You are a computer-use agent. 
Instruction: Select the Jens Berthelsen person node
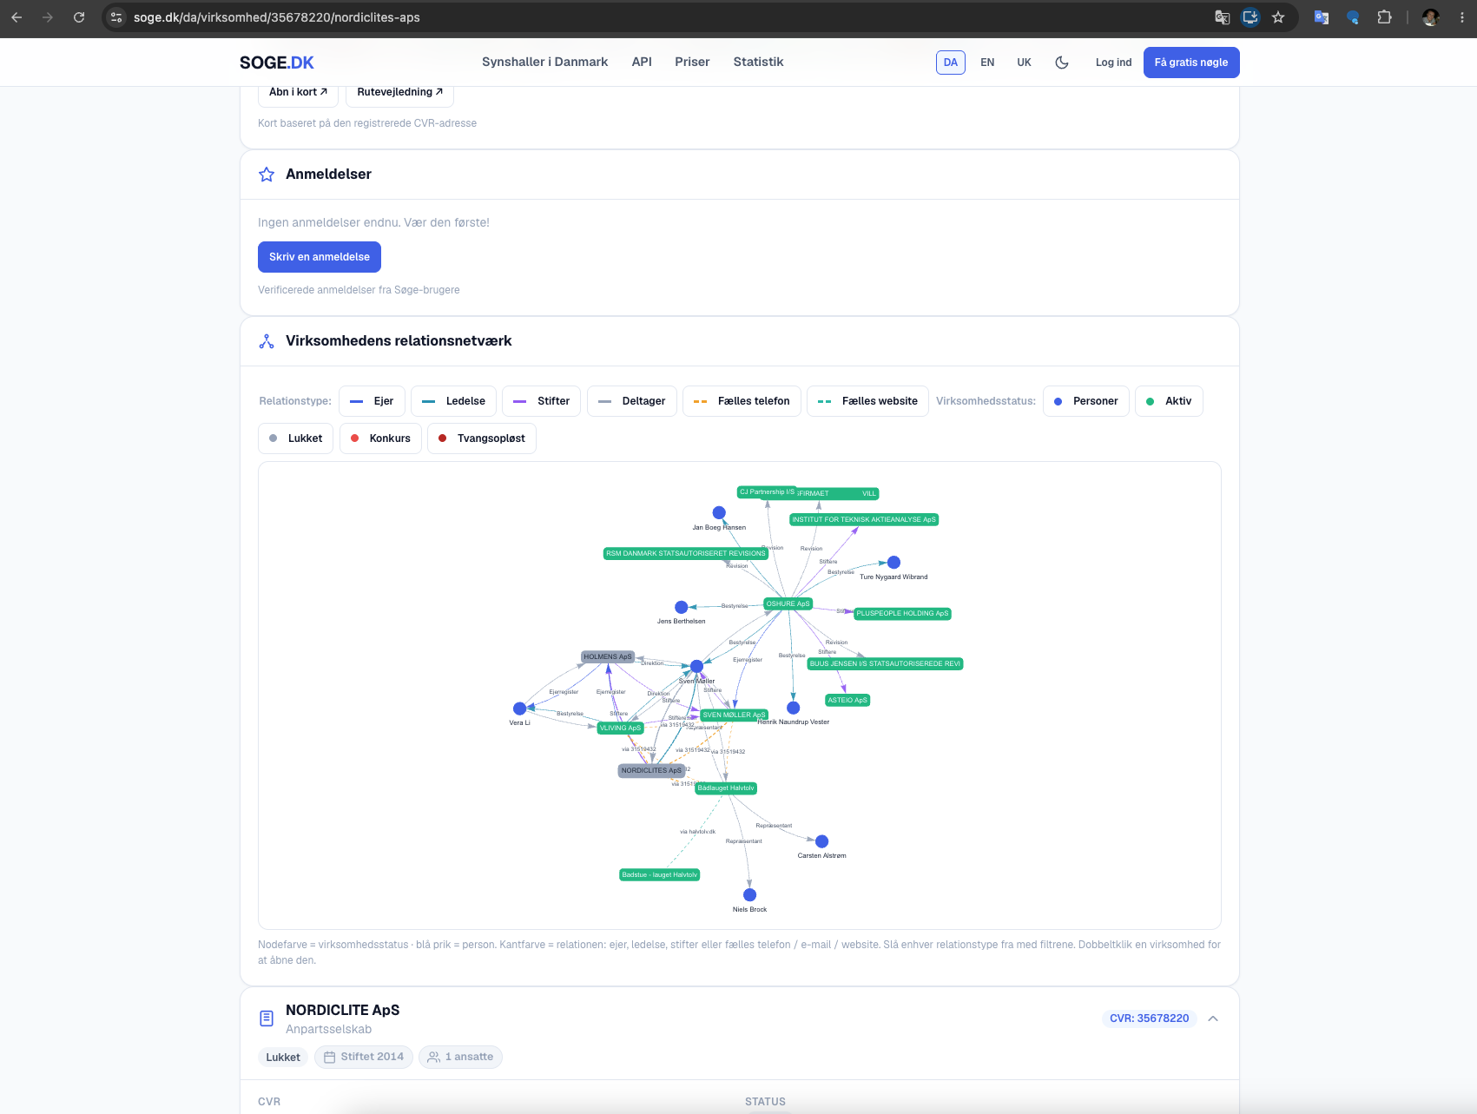[x=682, y=607]
